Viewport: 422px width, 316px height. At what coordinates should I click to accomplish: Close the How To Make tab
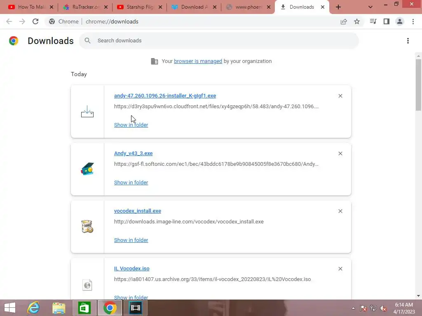tap(52, 7)
